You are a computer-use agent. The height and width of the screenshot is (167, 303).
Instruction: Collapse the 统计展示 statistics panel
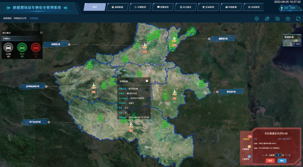pos(41,33)
